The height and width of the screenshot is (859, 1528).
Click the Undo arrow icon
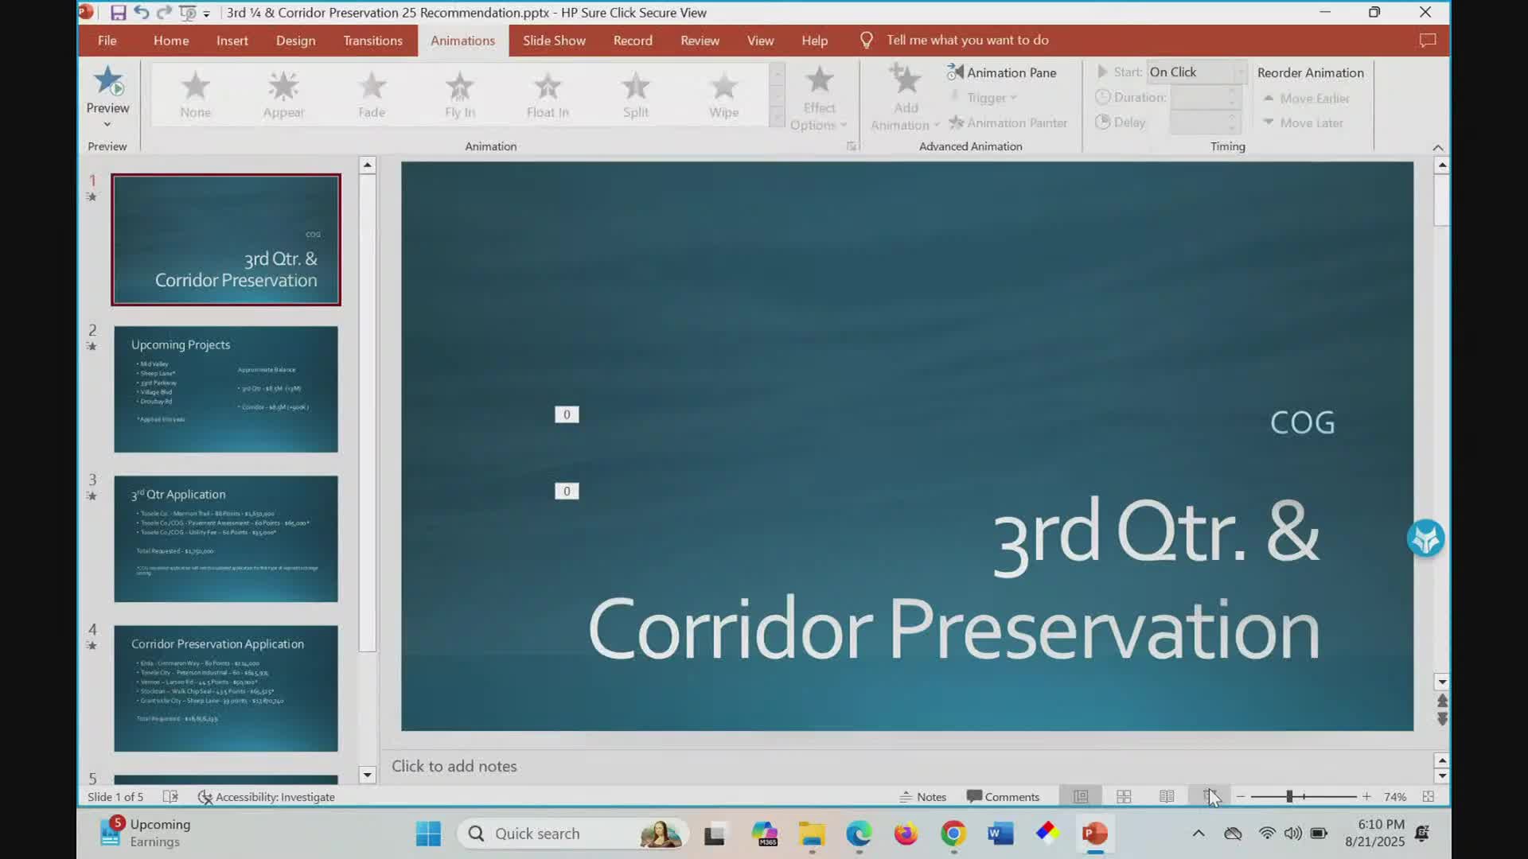141,13
